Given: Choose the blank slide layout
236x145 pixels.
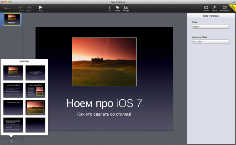Looking at the screenshot, I should (35, 125).
